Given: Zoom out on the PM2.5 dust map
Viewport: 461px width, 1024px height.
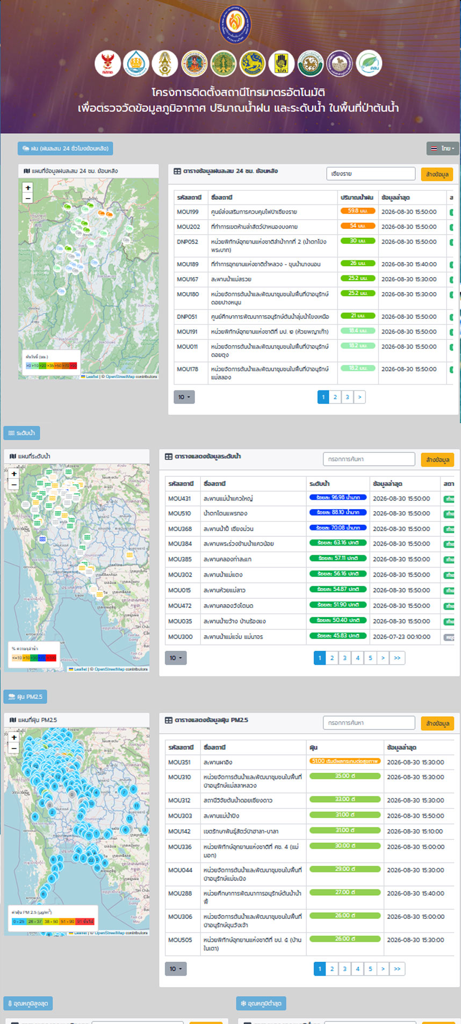Looking at the screenshot, I should coord(14,747).
